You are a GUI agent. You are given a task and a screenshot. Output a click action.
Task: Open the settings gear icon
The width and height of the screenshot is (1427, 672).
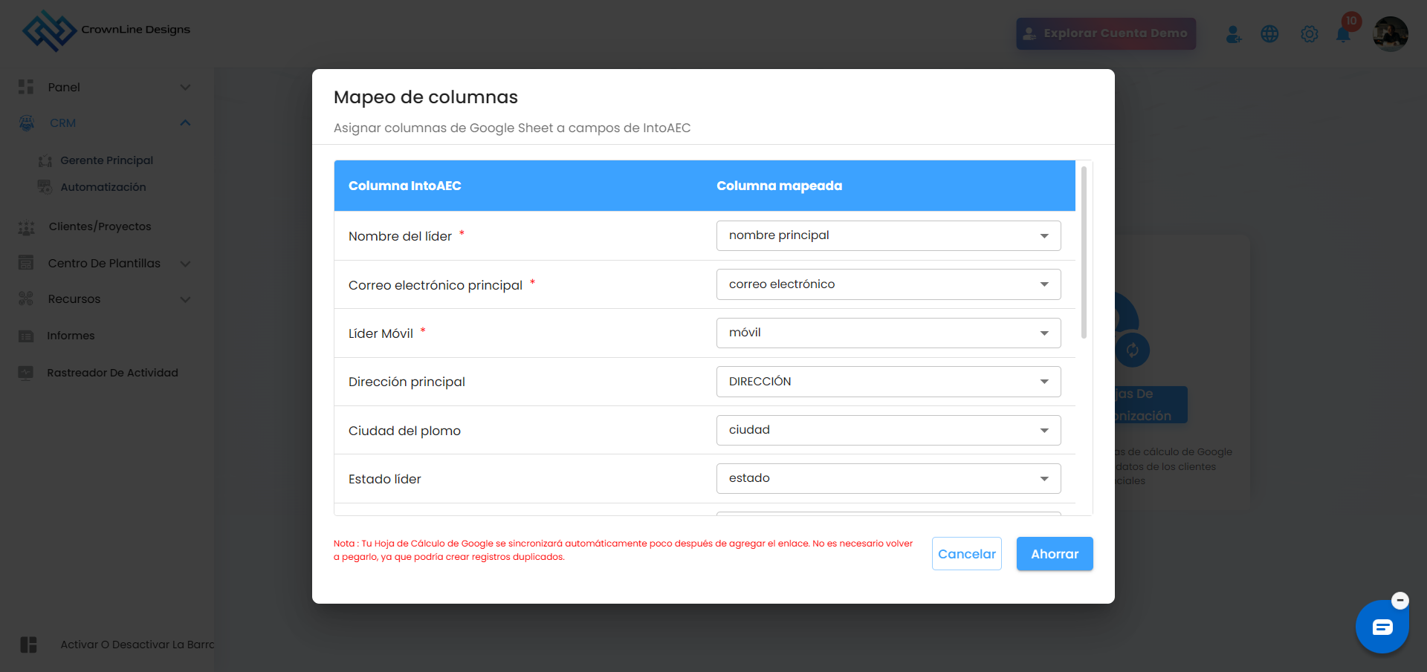[x=1309, y=34]
